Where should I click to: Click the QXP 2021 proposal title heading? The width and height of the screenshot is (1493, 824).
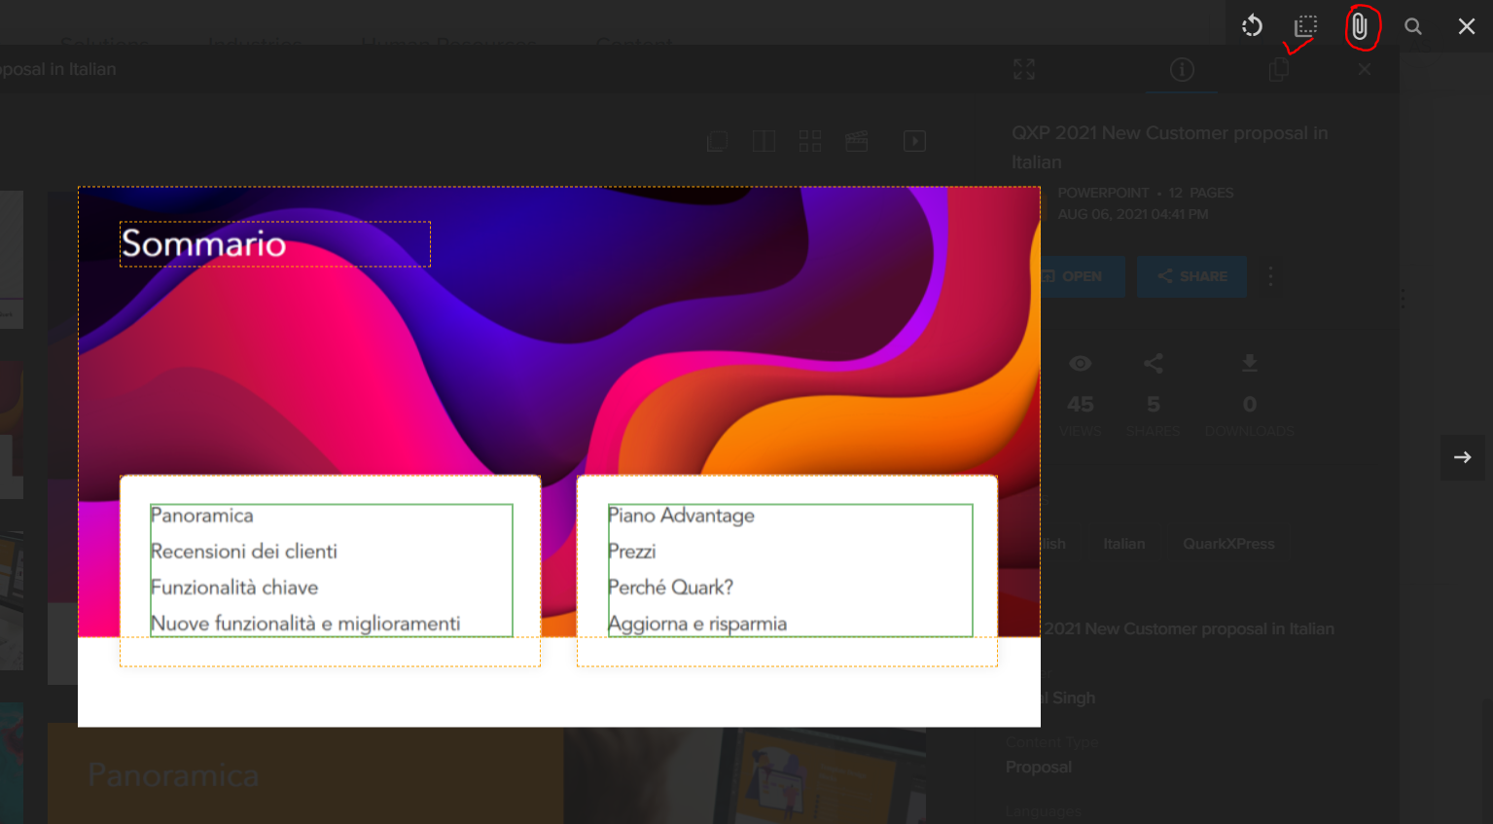coord(1169,147)
